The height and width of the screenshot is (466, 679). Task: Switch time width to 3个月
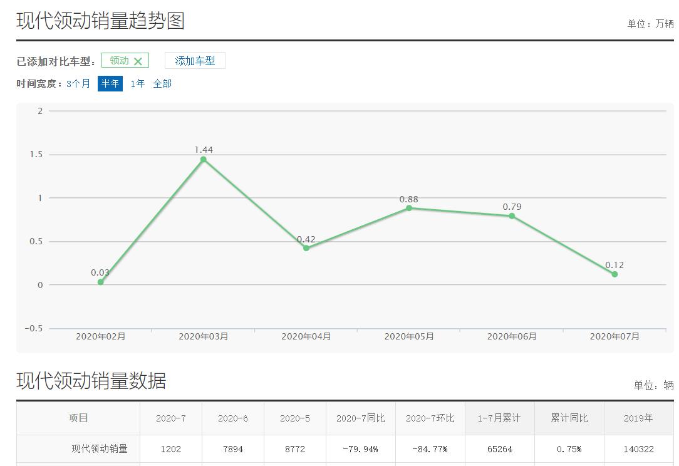coord(80,83)
